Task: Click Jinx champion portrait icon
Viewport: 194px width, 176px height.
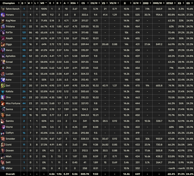Action: [x=3, y=98]
